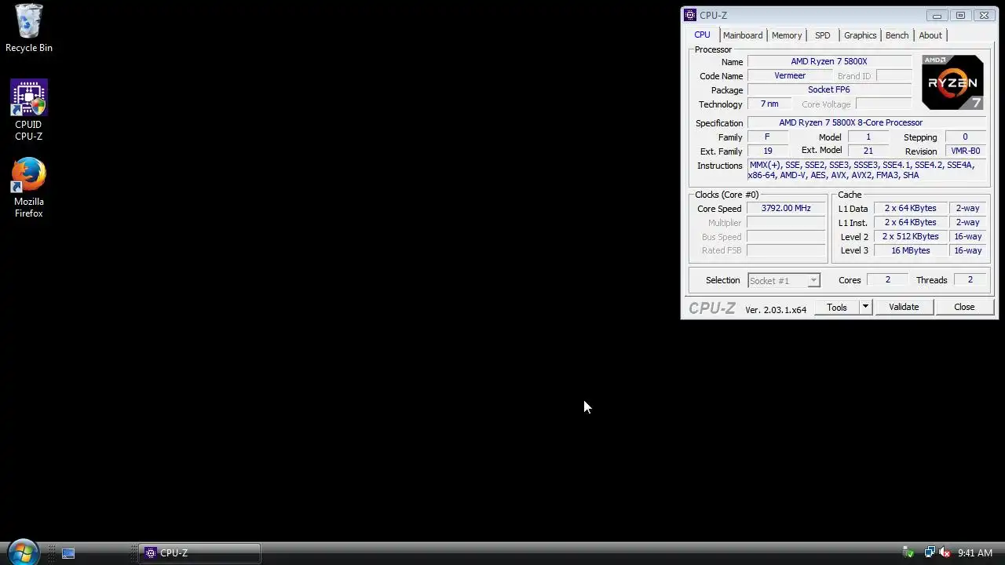Click the 8-Core Processor specification field
The height and width of the screenshot is (565, 1005).
click(x=867, y=122)
